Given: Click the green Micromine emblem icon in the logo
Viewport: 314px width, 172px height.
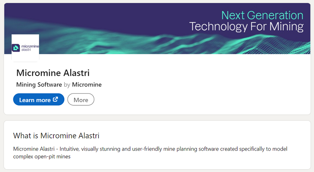Looking at the screenshot, I should [16, 48].
